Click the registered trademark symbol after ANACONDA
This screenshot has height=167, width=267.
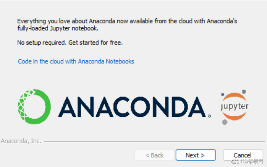click(209, 115)
